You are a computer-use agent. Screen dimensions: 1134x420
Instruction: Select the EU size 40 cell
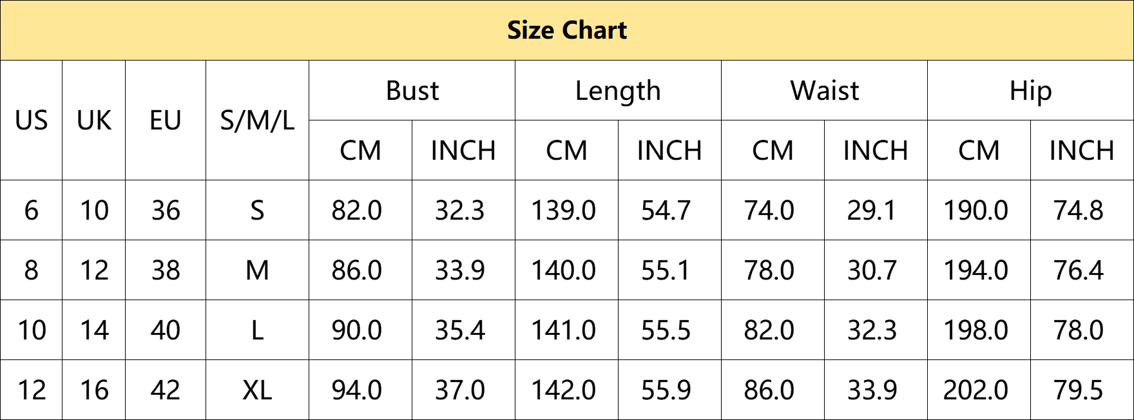[x=166, y=330]
